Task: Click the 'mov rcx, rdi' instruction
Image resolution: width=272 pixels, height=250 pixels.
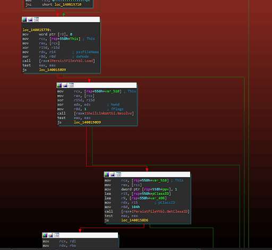Action: coord(59,242)
